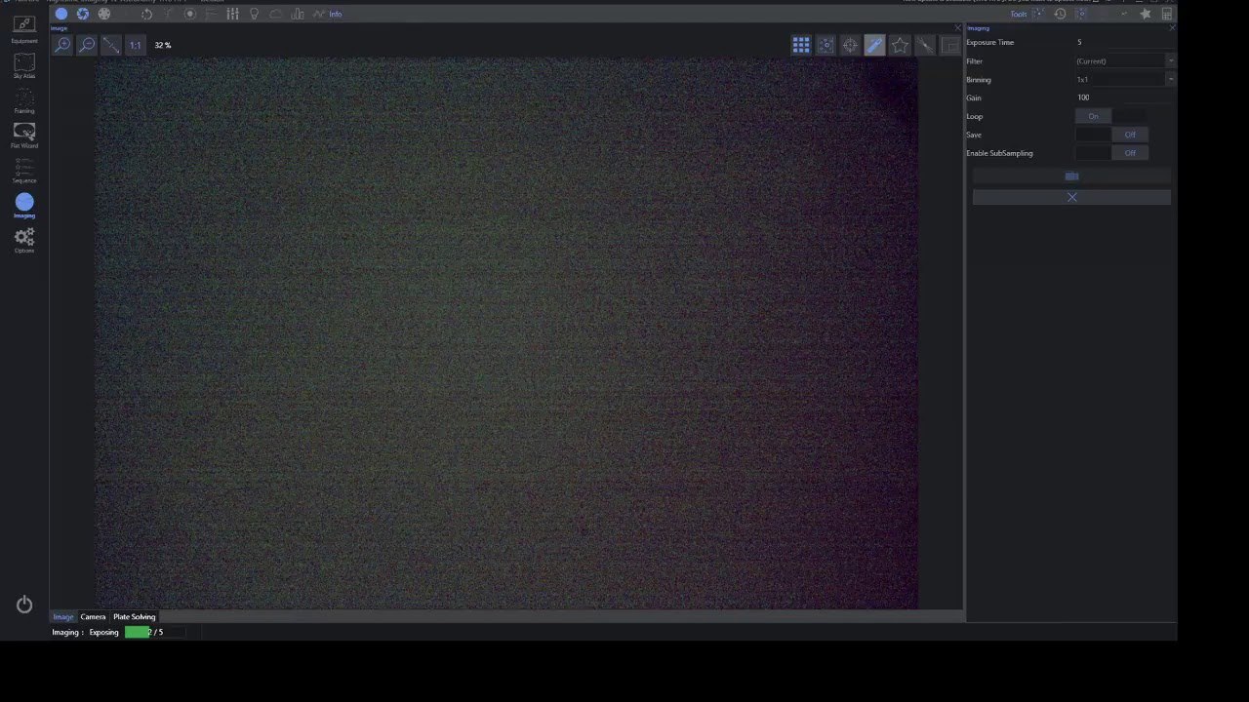Click the blue circle panel icon in top bar
Image resolution: width=1249 pixels, height=702 pixels.
(x=61, y=14)
